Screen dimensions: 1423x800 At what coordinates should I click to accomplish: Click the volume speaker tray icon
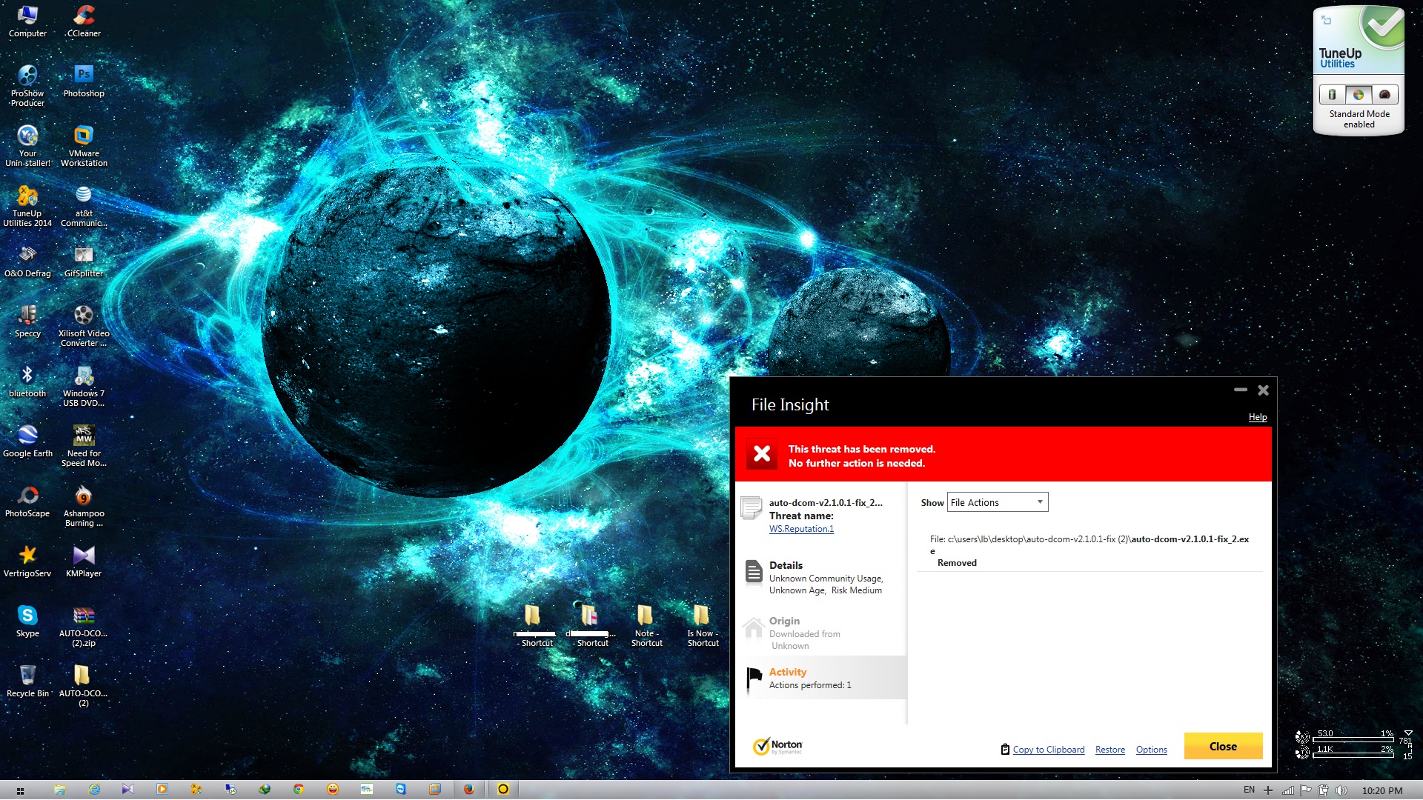1341,790
